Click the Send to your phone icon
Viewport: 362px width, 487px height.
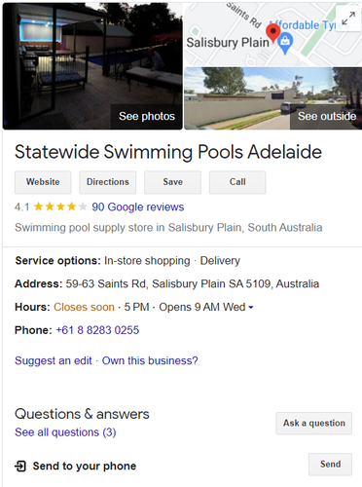coord(20,466)
